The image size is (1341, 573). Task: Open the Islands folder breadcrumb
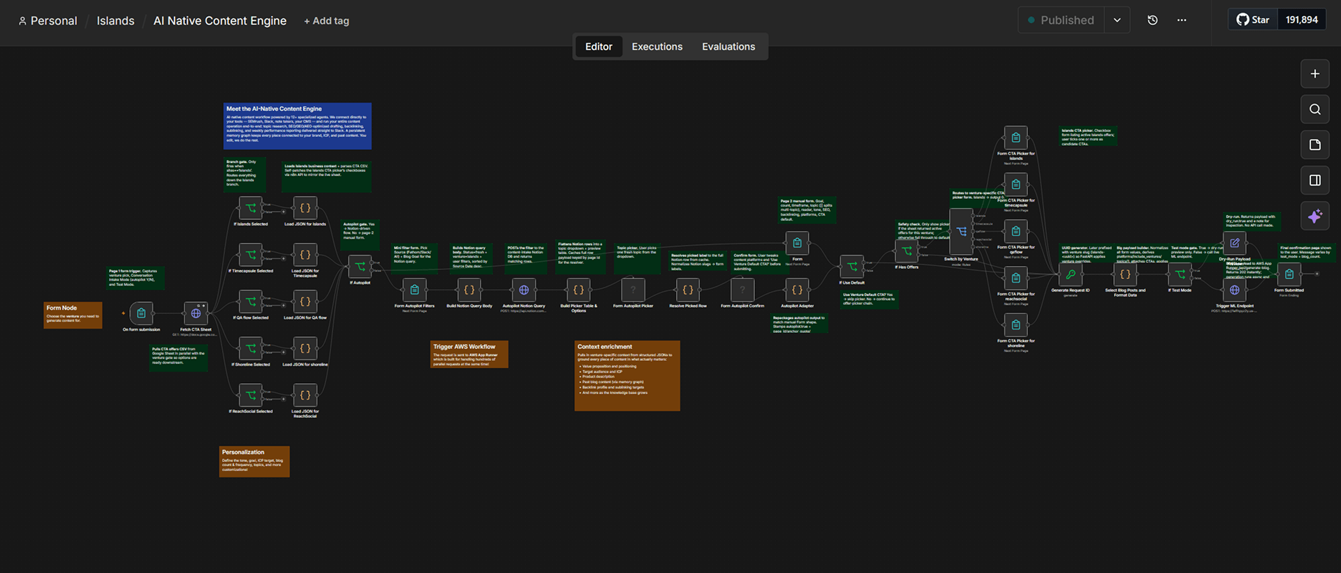115,21
